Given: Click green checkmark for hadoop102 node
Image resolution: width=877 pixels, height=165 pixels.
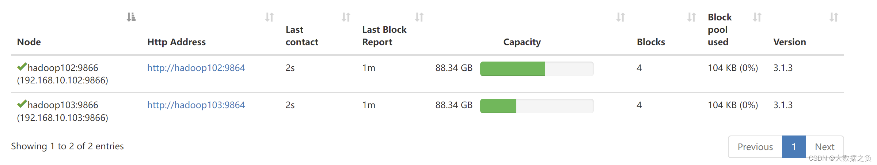Looking at the screenshot, I should 22,67.
